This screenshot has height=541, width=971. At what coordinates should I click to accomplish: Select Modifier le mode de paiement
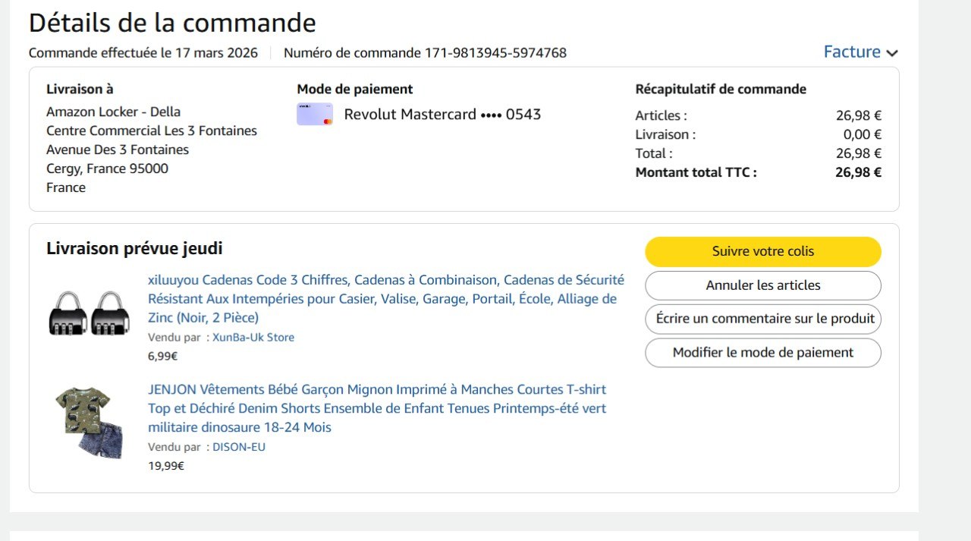(763, 353)
